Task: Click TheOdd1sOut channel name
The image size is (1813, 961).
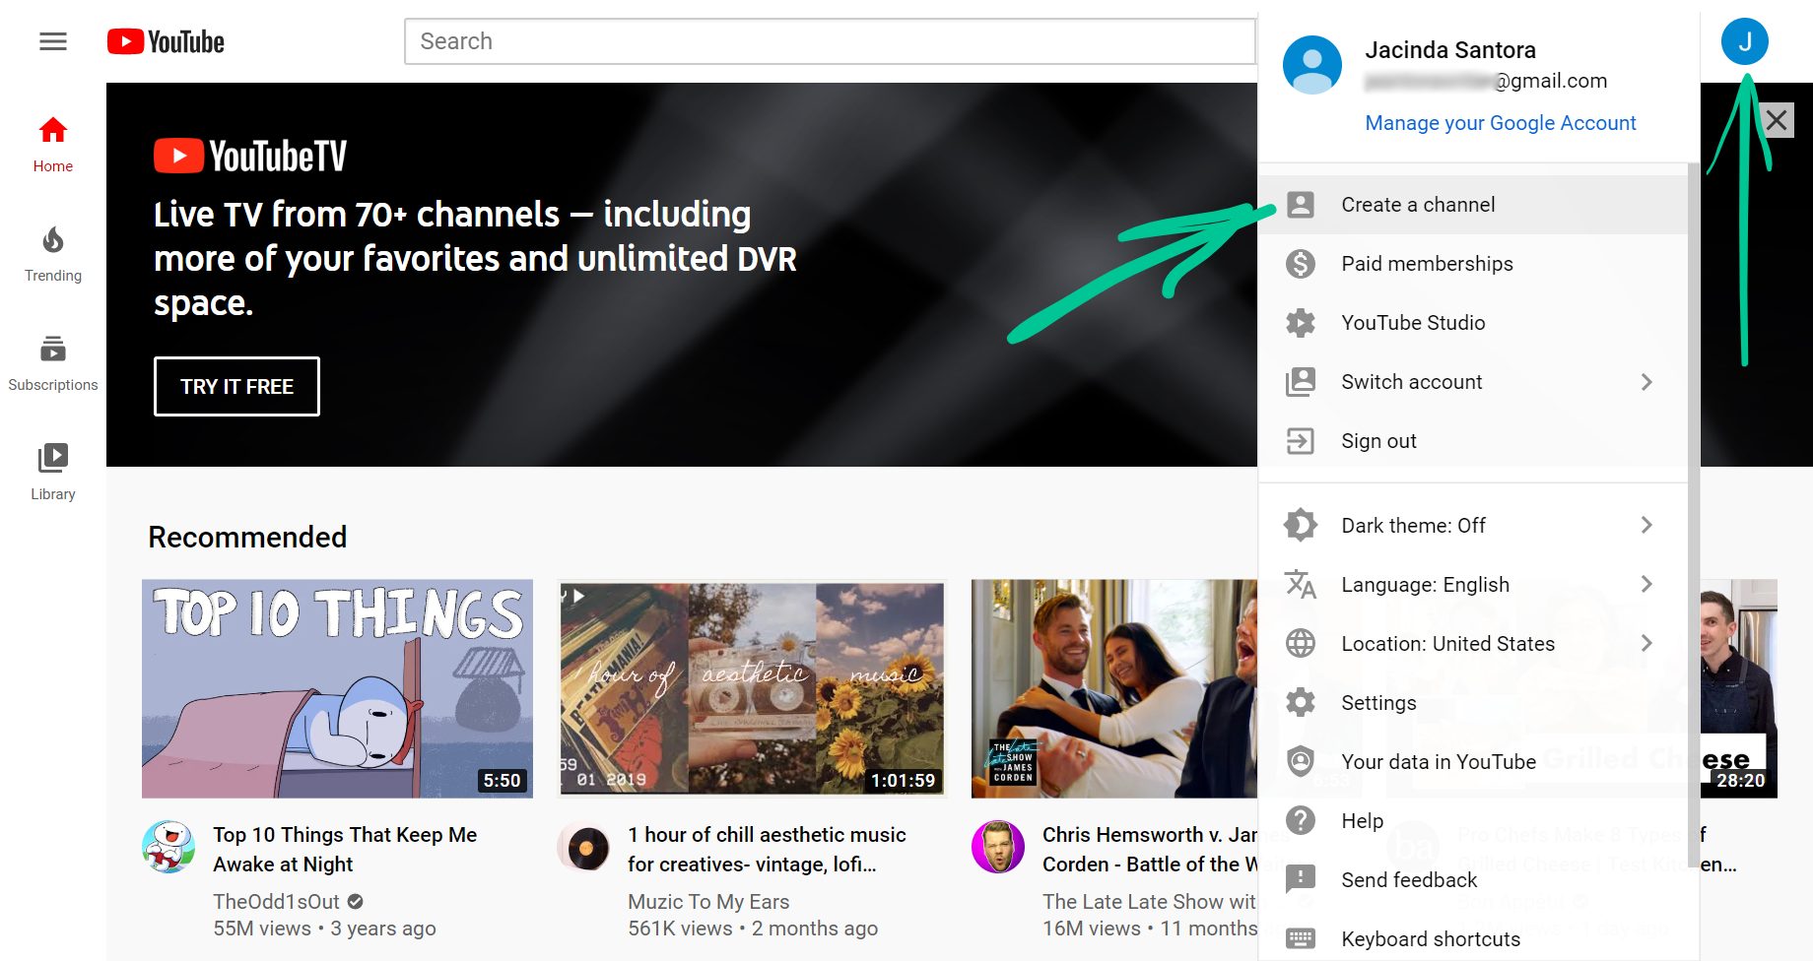Action: tap(276, 901)
